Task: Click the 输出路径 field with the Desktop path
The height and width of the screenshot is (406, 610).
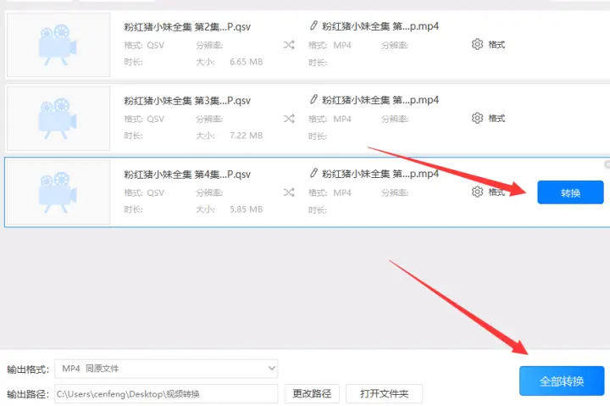Action: [166, 394]
